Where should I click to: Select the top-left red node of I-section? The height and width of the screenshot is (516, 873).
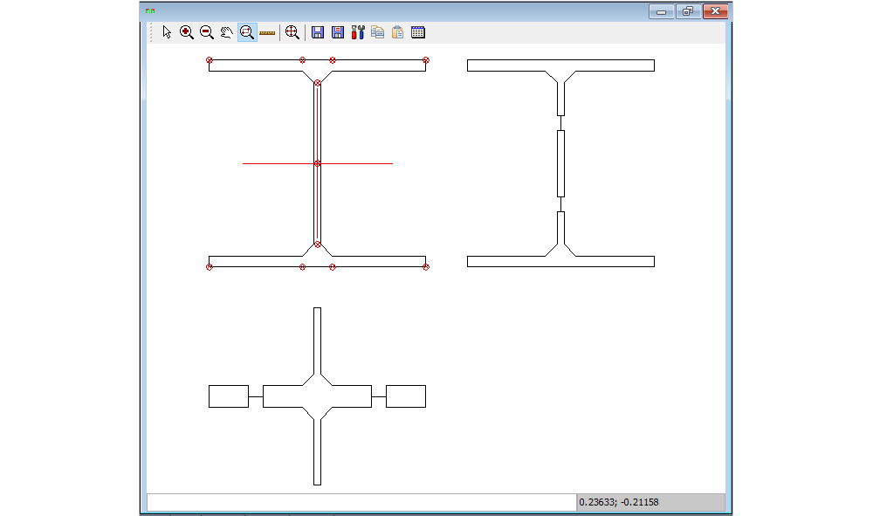(x=210, y=60)
